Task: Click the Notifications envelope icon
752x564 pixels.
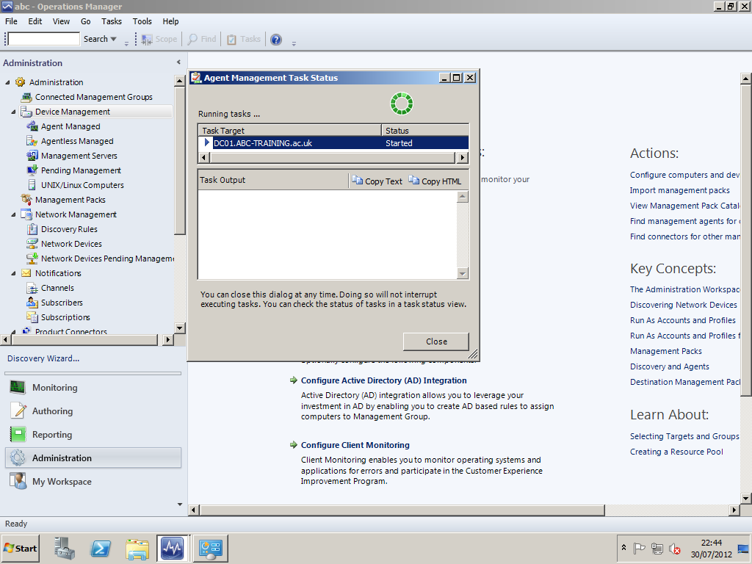Action: coord(26,273)
